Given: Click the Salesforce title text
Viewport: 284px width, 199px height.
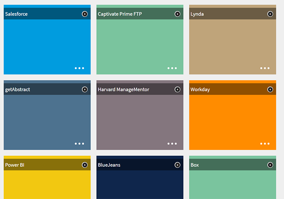Looking at the screenshot, I should (x=16, y=14).
